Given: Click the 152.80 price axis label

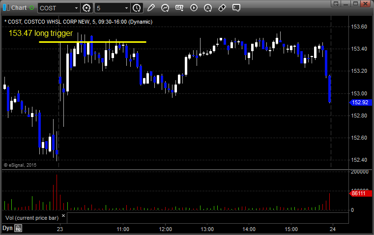Looking at the screenshot, I should (x=359, y=116).
